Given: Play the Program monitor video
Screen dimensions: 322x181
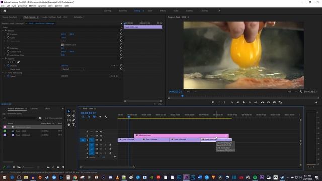Looking at the screenshot, I should point(244,102).
